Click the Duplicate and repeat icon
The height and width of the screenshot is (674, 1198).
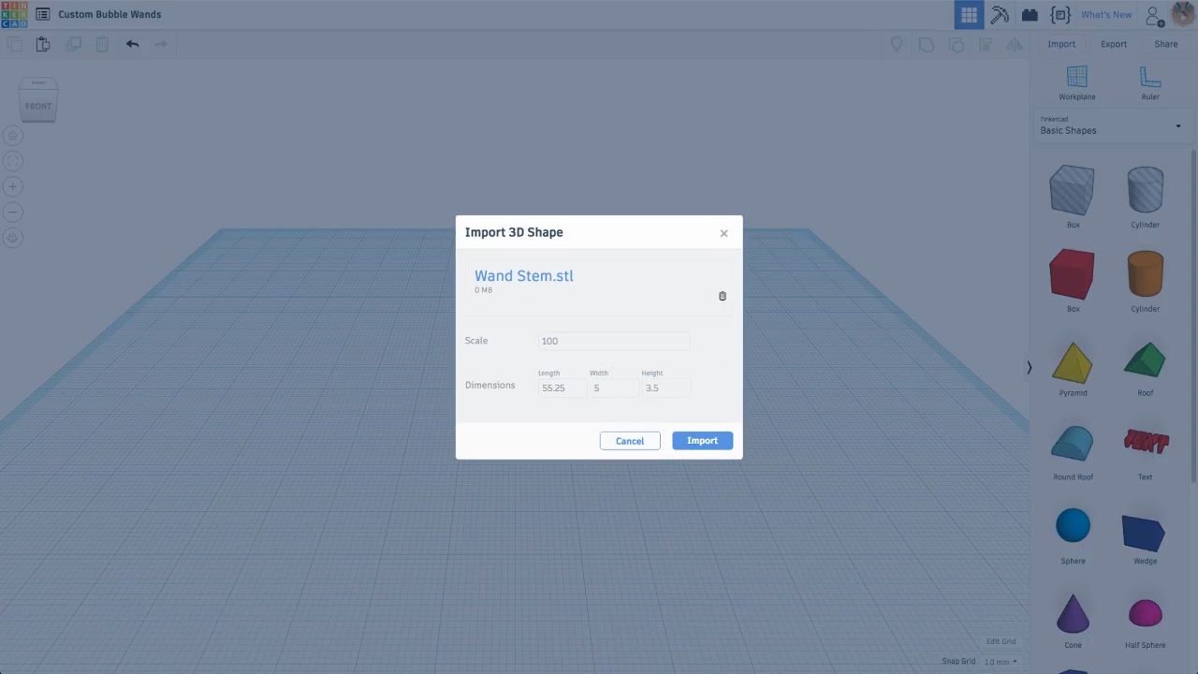[73, 44]
